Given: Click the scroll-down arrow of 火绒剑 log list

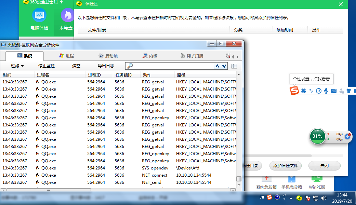Looking at the screenshot, I should [x=239, y=185].
